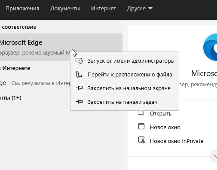Screen dimensions: 217x170
Task: Expand the документы (1+) results section
Action: [x=11, y=98]
